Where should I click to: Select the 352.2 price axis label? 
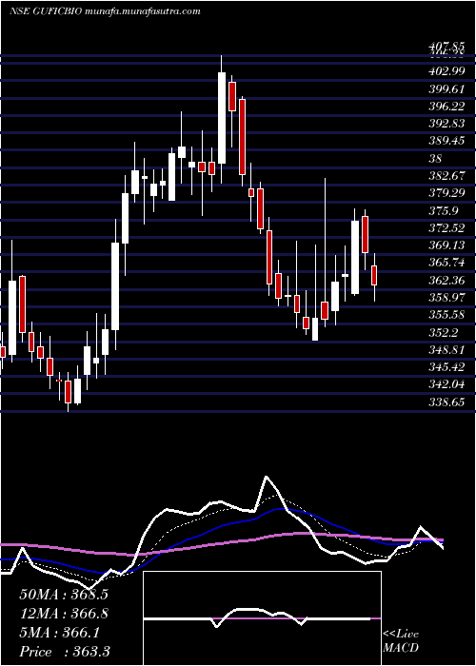point(445,333)
